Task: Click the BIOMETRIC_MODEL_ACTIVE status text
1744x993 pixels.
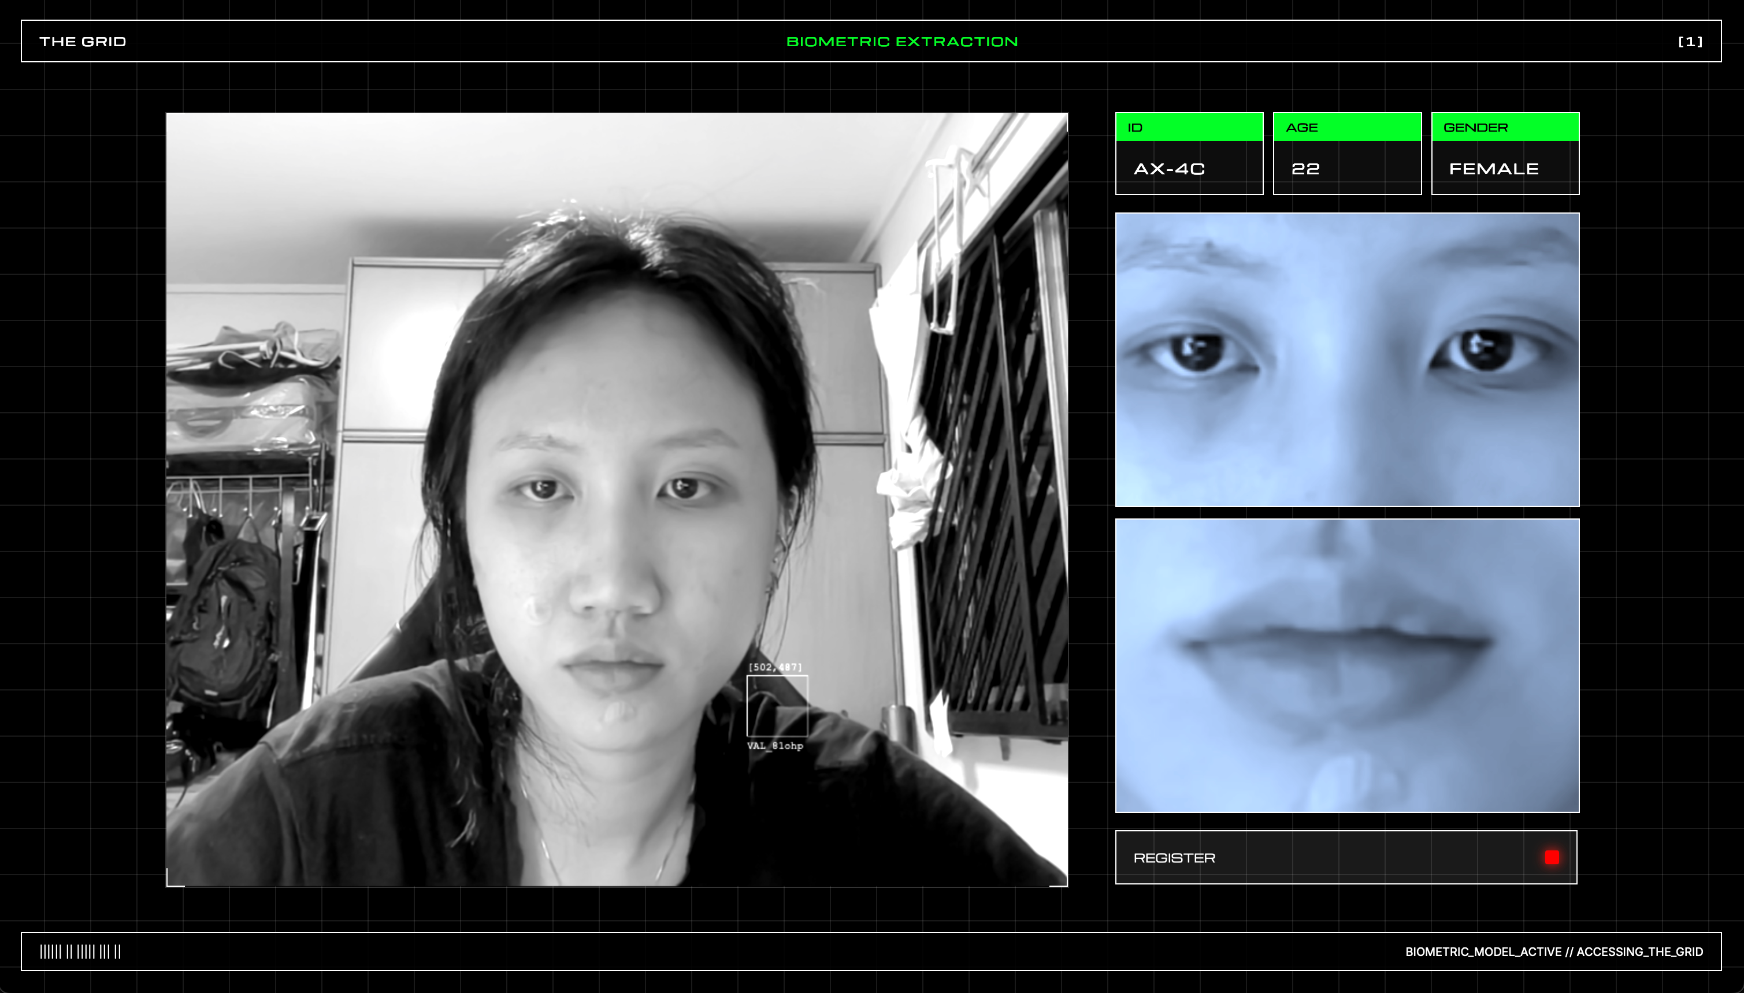Action: click(1553, 951)
